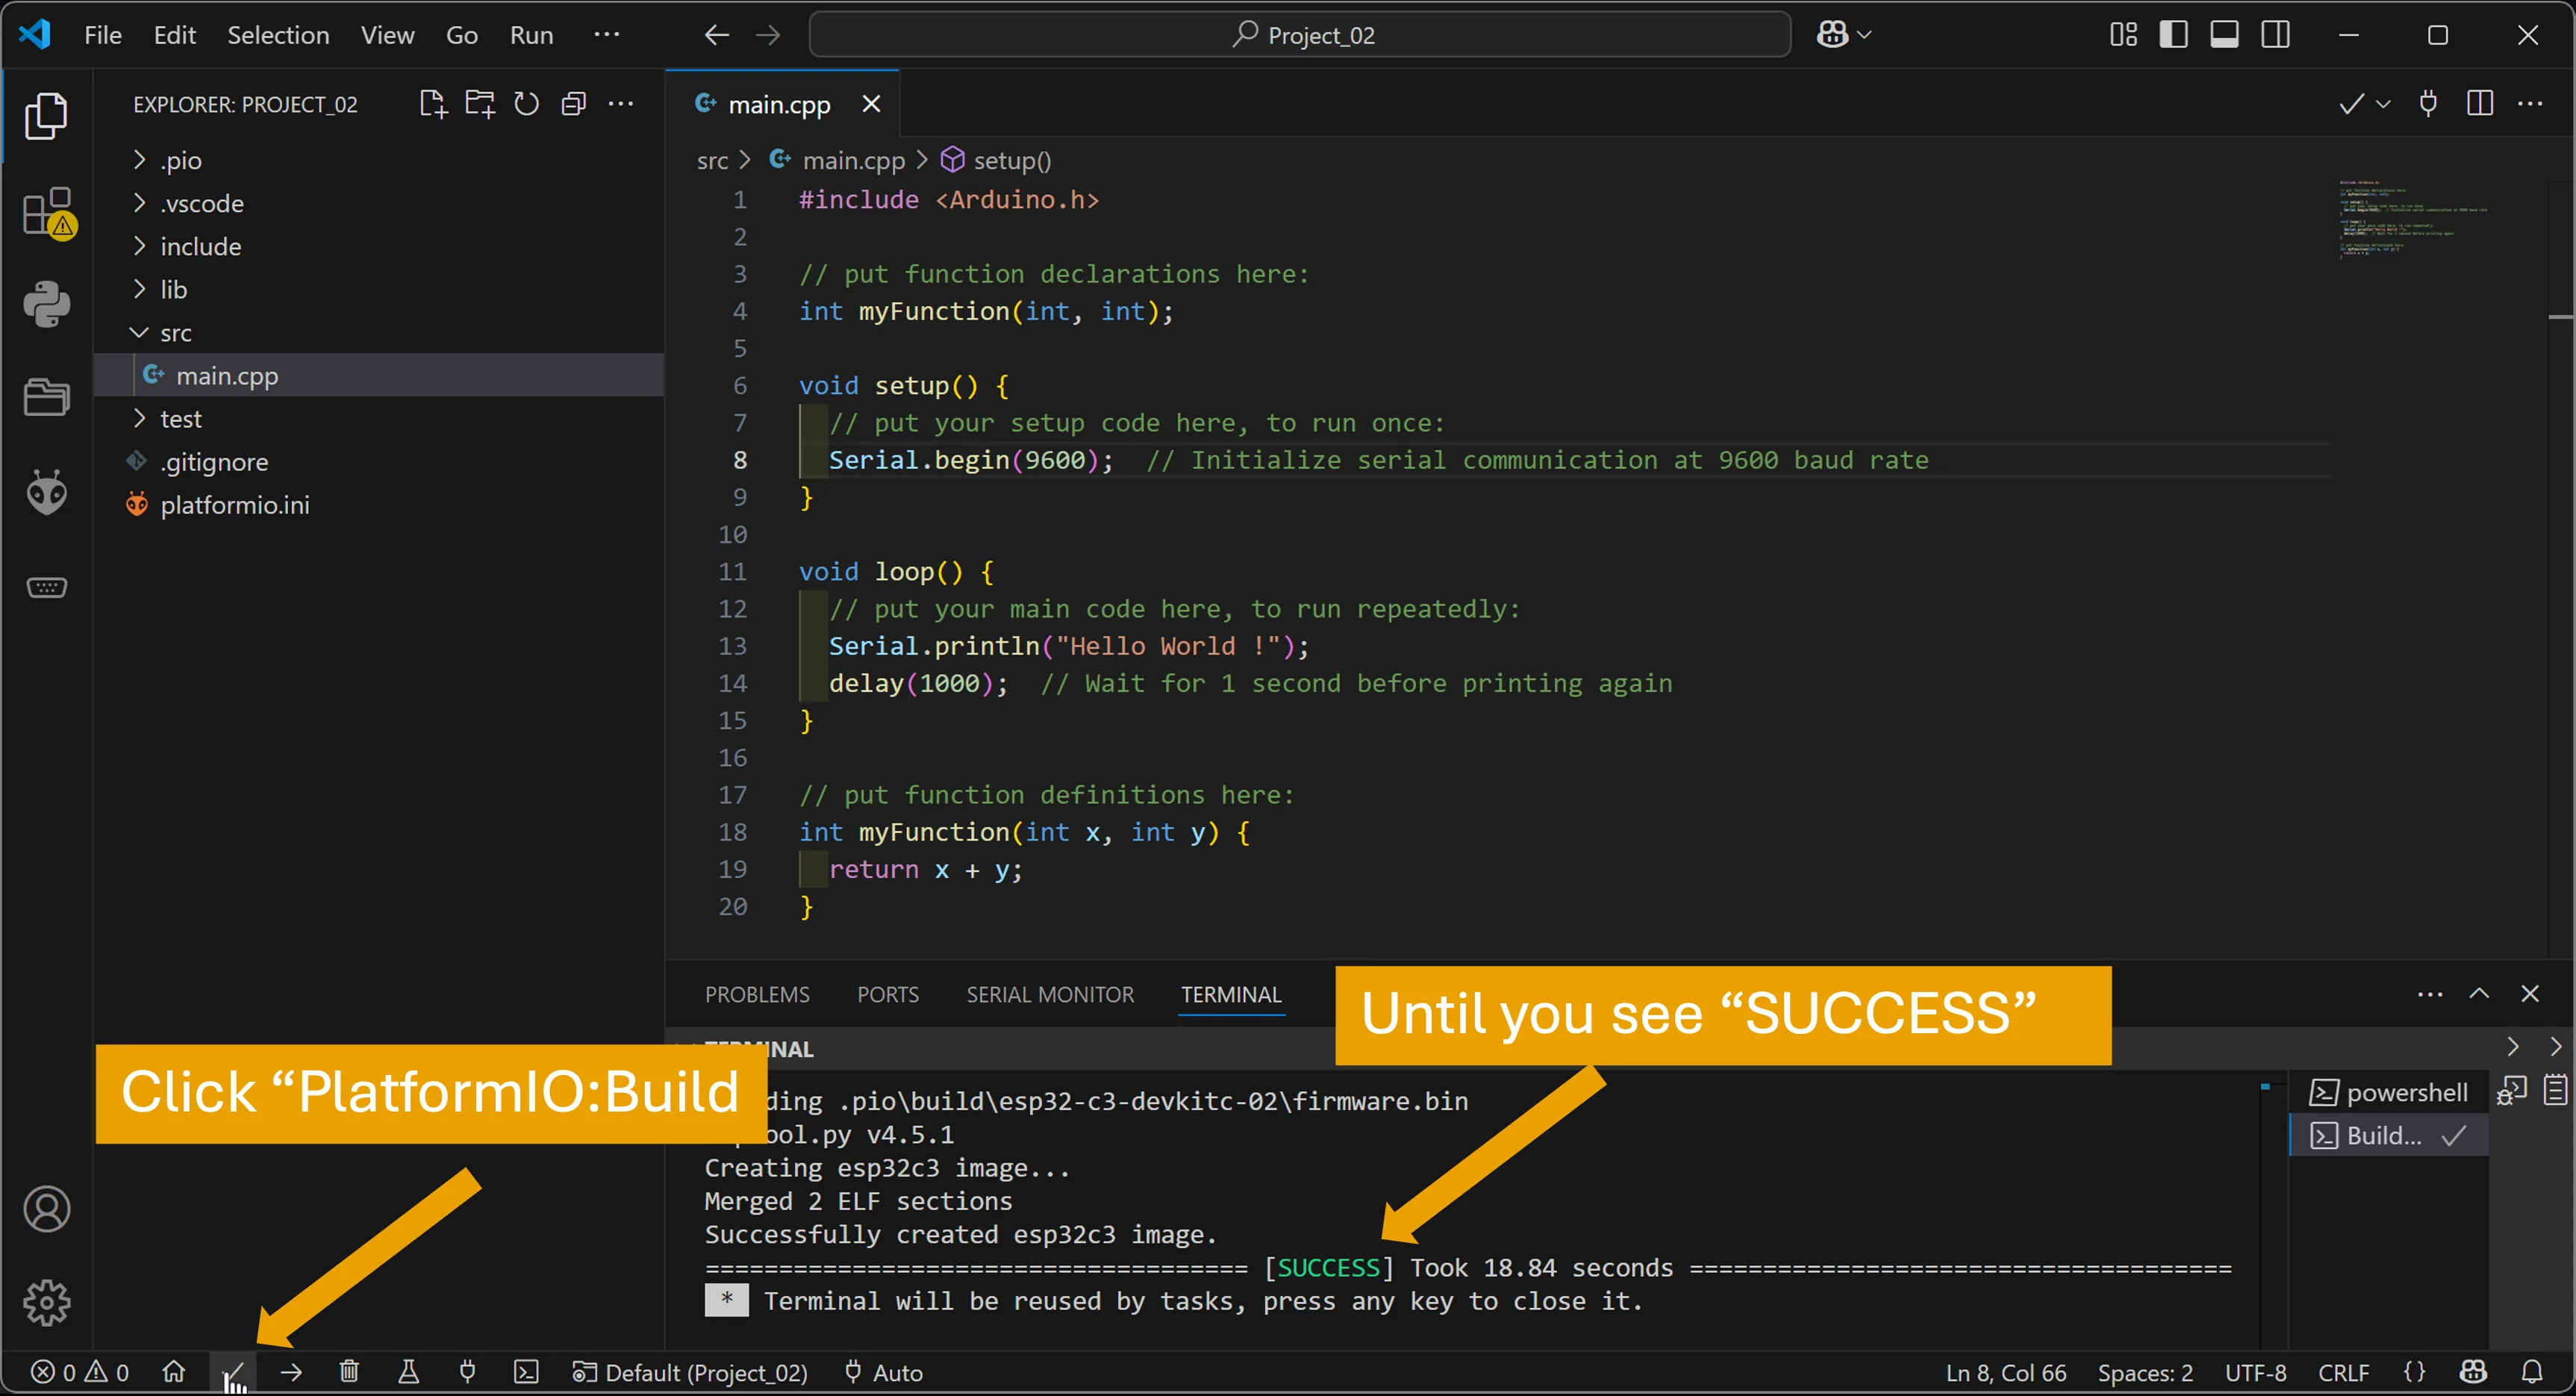The width and height of the screenshot is (2576, 1396).
Task: Switch to the PORTS panel tab
Action: [887, 994]
